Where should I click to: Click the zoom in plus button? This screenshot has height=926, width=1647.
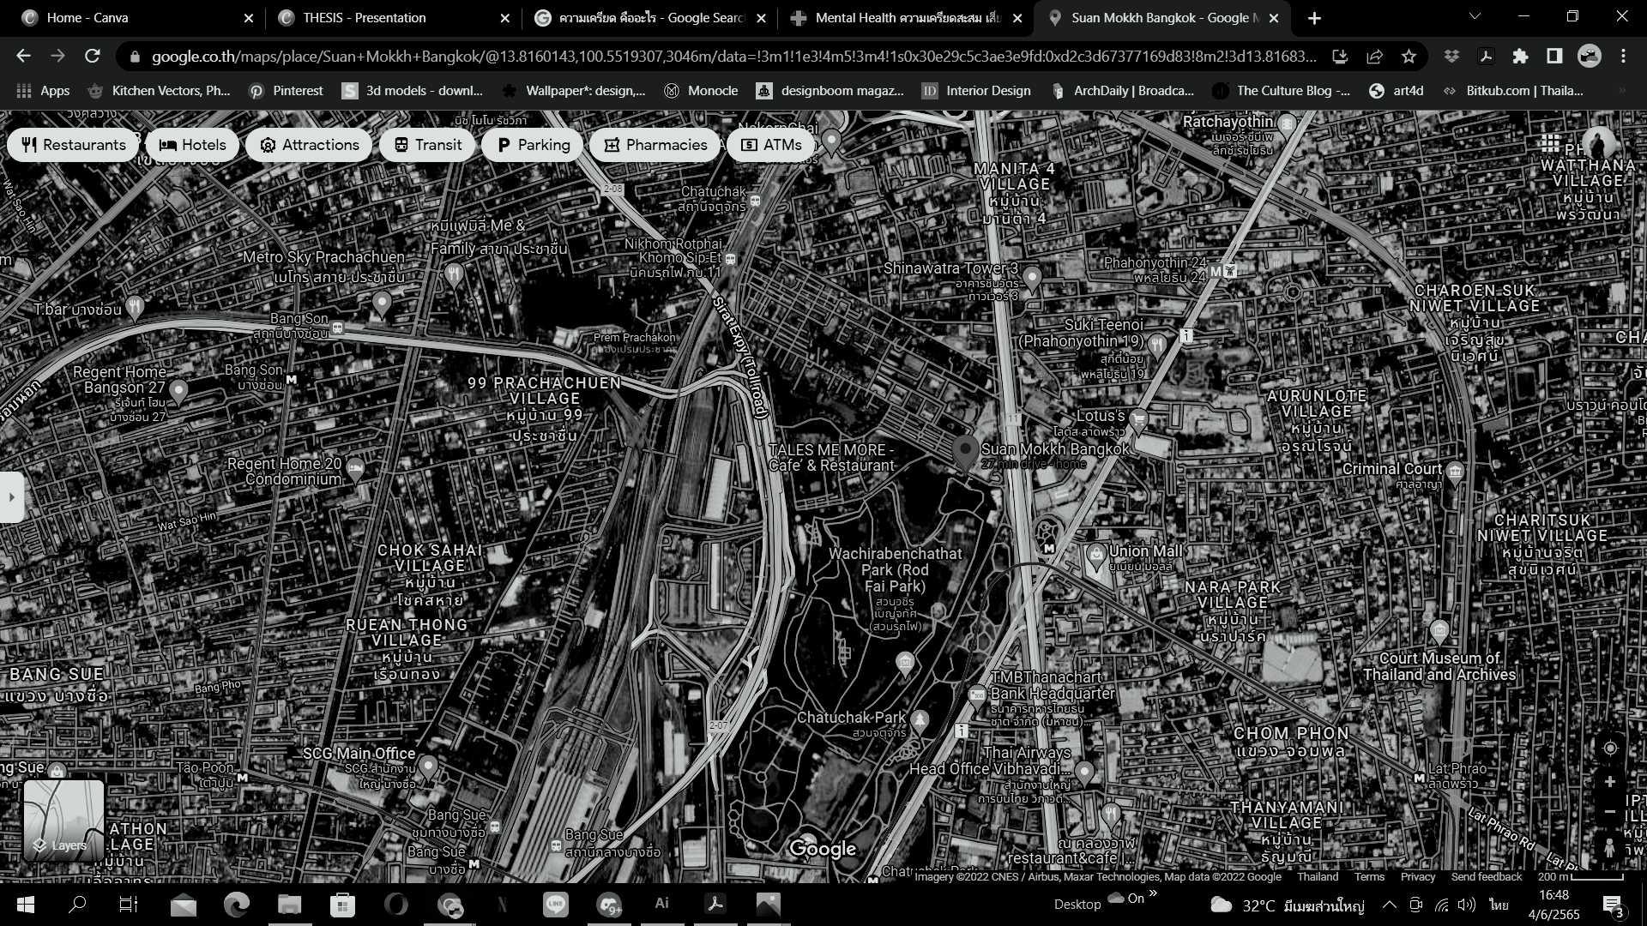(x=1609, y=782)
